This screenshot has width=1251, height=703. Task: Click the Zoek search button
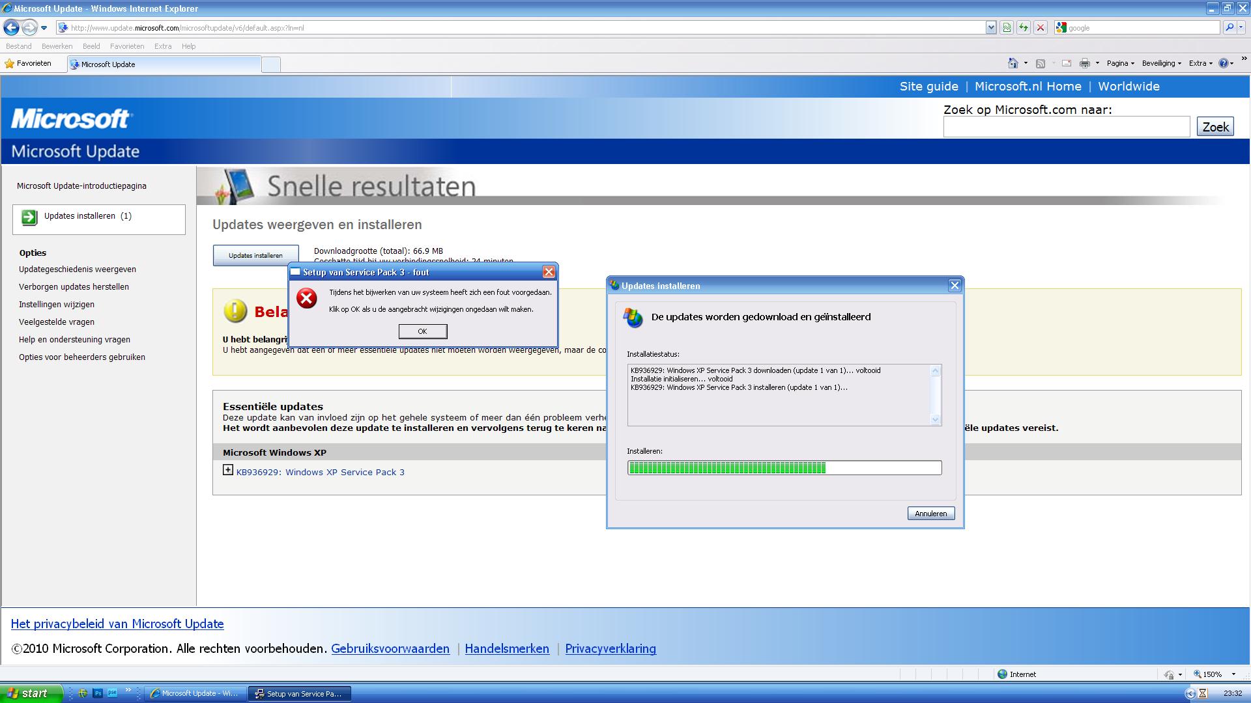point(1215,127)
